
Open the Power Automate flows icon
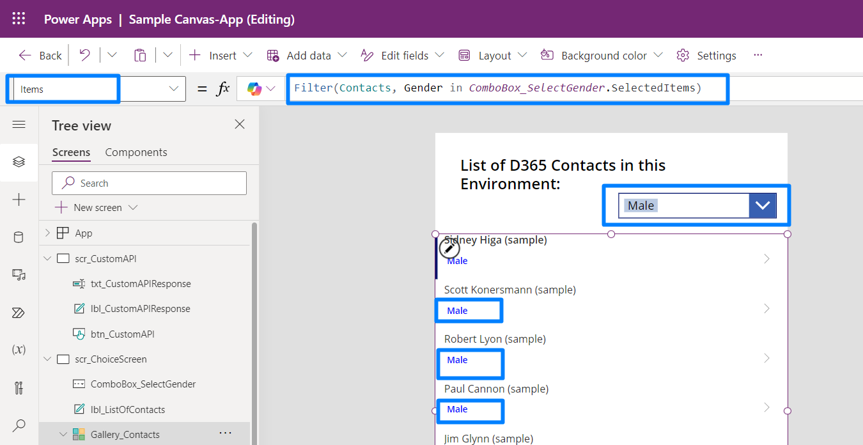point(19,312)
